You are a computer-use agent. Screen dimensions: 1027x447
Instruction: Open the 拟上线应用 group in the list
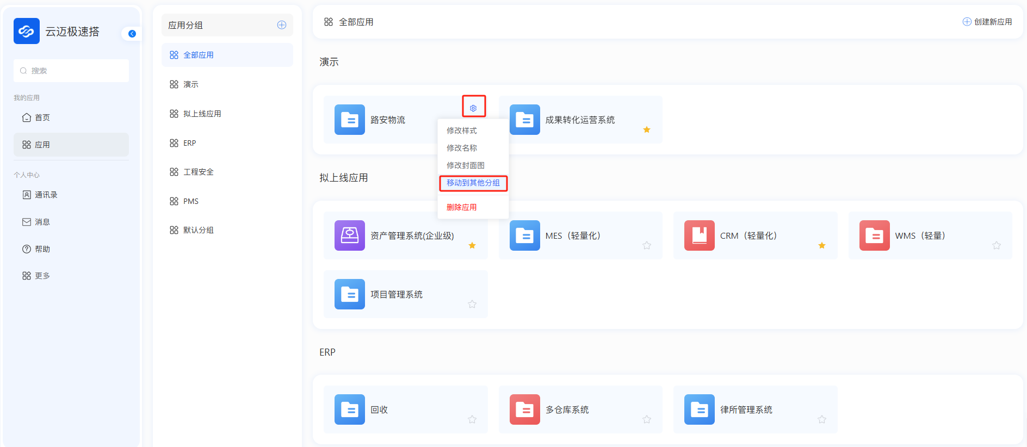pos(202,114)
